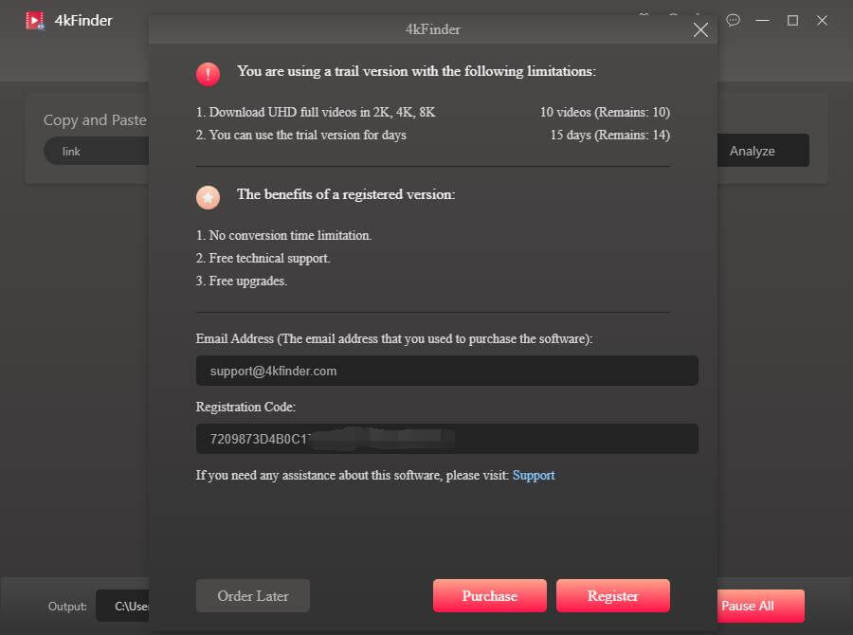Click the video link paste field
Image resolution: width=853 pixels, height=635 pixels.
pyautogui.click(x=95, y=152)
